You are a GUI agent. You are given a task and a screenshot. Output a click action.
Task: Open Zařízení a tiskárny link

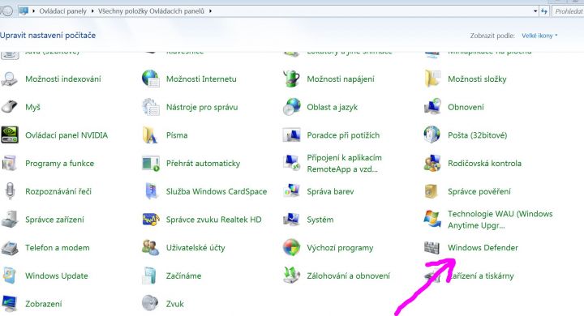(x=481, y=275)
